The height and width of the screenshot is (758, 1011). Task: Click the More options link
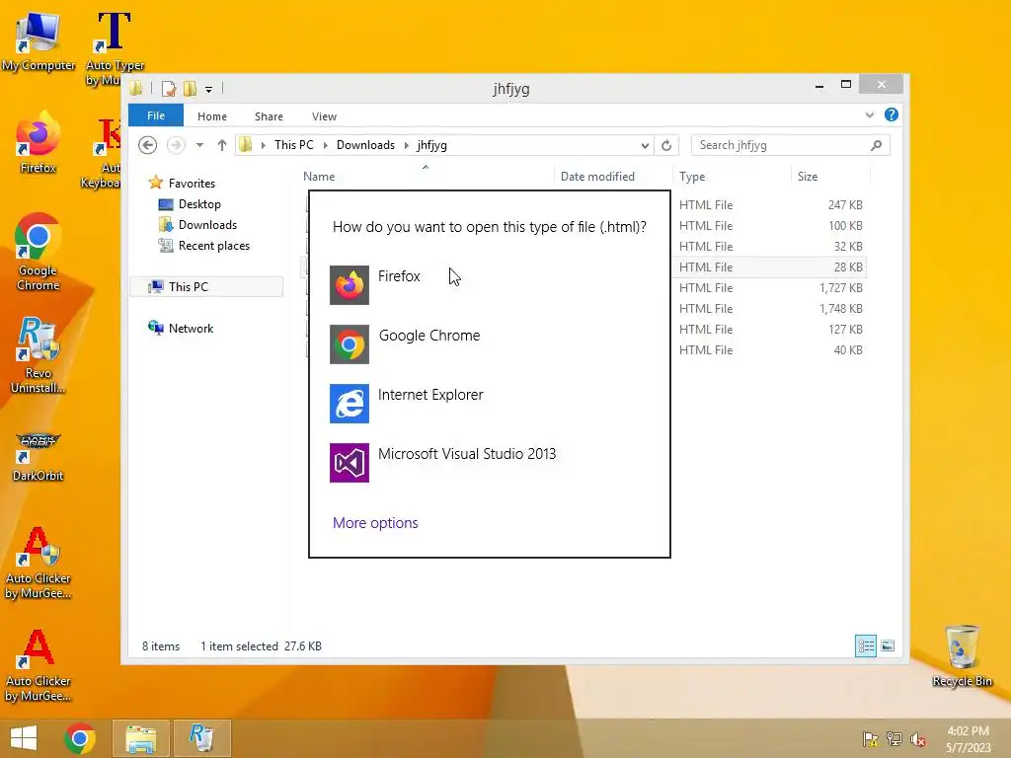(x=375, y=523)
